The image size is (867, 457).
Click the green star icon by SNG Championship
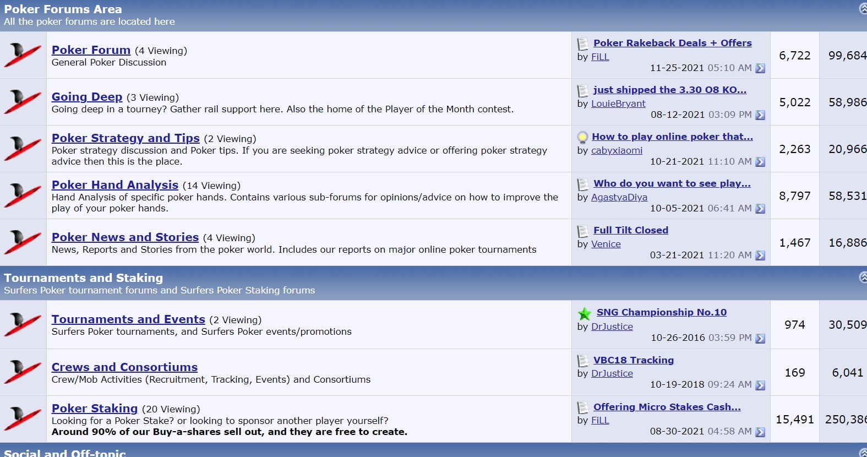[x=584, y=314]
